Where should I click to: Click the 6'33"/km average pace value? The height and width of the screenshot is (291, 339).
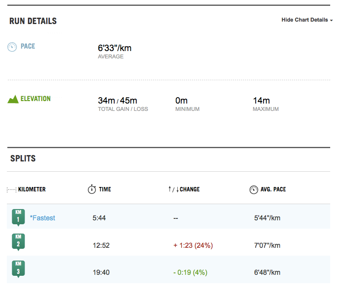[115, 48]
